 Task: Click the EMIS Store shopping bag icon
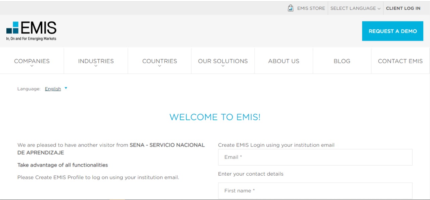[291, 8]
